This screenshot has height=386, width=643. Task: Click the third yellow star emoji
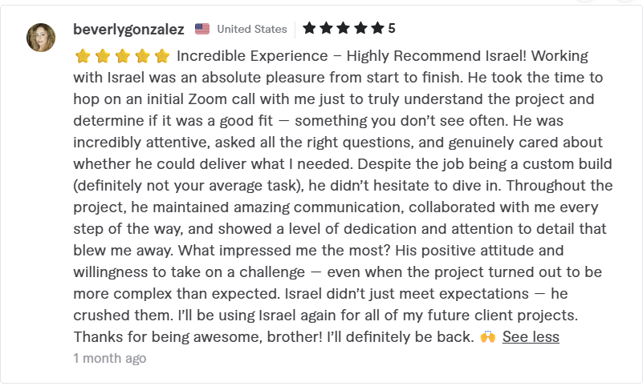123,56
